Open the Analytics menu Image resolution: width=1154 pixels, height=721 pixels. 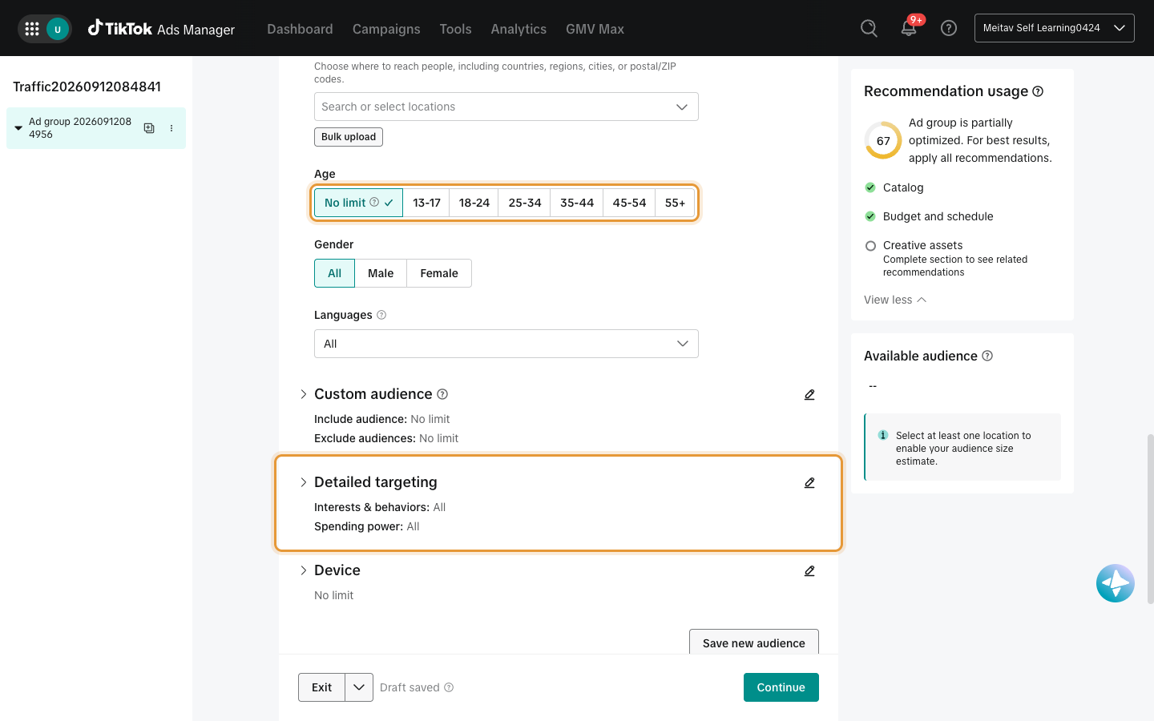click(518, 29)
